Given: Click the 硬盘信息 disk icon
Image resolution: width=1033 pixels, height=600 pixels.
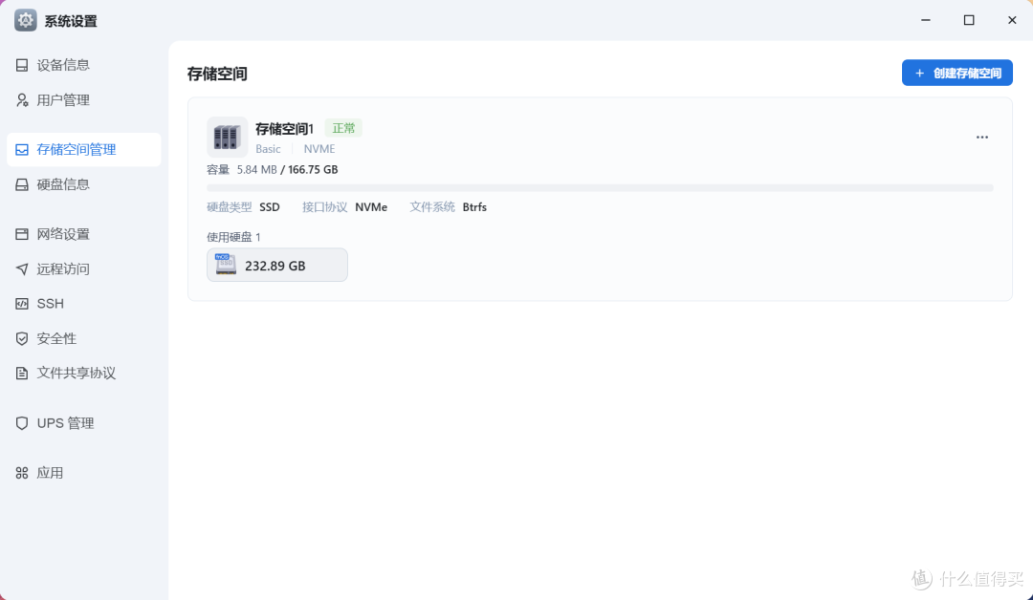Looking at the screenshot, I should (x=22, y=184).
